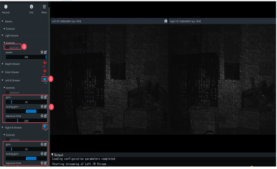Turn on the Depth Stream toggle

coord(45,63)
